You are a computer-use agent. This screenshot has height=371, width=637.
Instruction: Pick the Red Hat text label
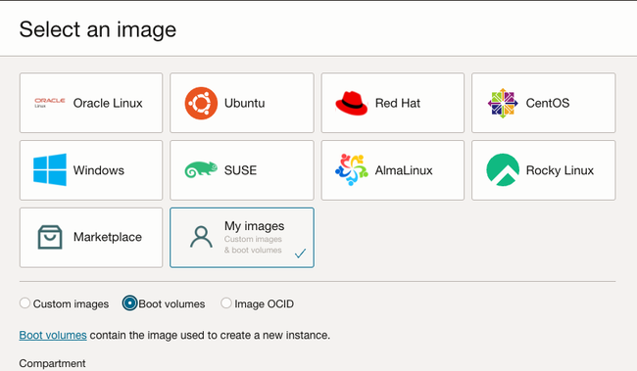397,103
